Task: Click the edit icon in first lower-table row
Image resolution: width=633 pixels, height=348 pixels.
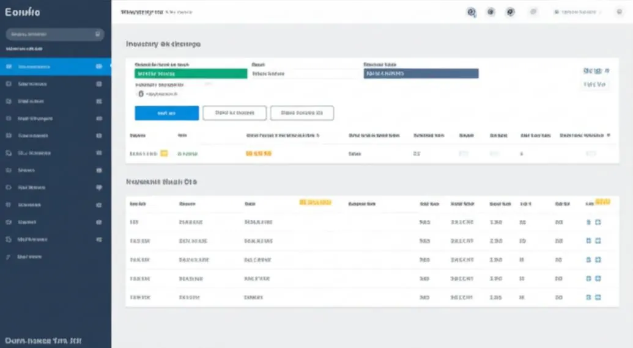Action: coord(588,222)
